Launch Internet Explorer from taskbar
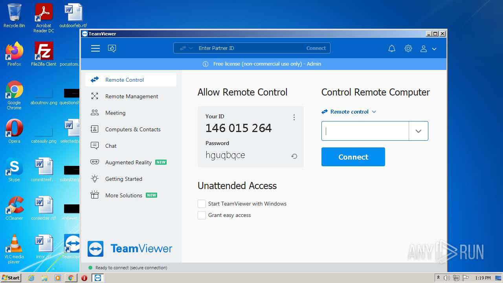Screen dimensions: 503x283 pos(31,278)
